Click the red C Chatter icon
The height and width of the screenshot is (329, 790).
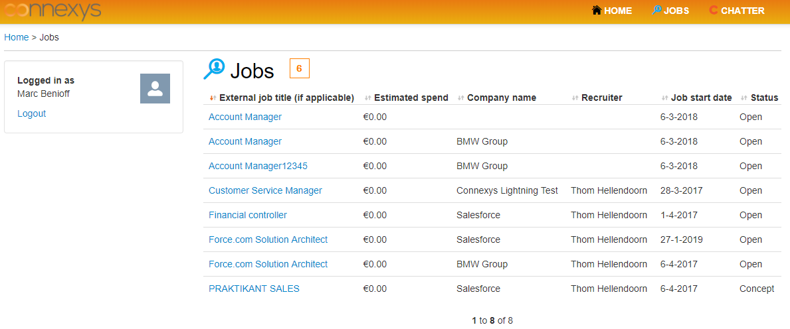(713, 10)
